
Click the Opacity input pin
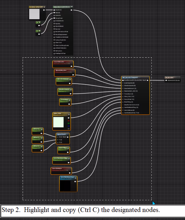(x=54, y=24)
